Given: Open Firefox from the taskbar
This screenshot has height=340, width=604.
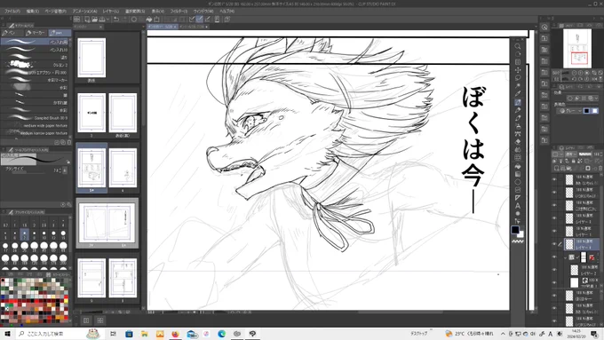Looking at the screenshot, I should point(175,334).
